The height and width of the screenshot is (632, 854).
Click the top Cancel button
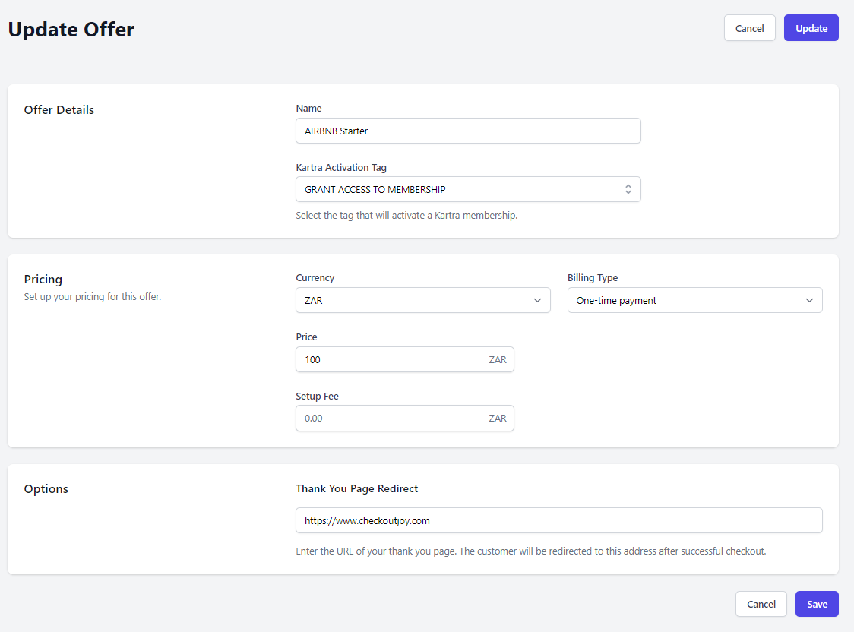click(749, 28)
